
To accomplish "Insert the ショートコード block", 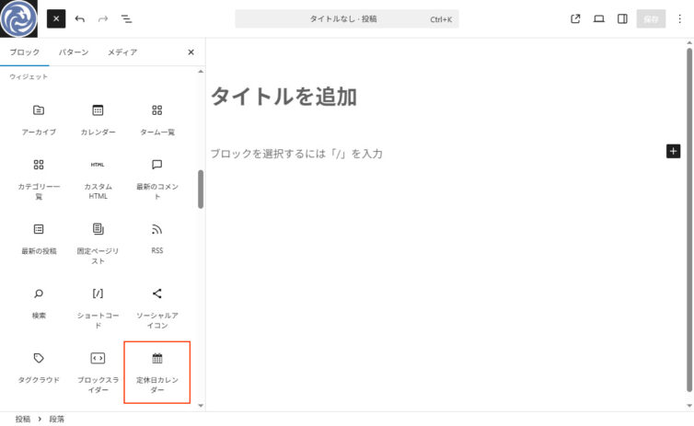I will pos(98,306).
